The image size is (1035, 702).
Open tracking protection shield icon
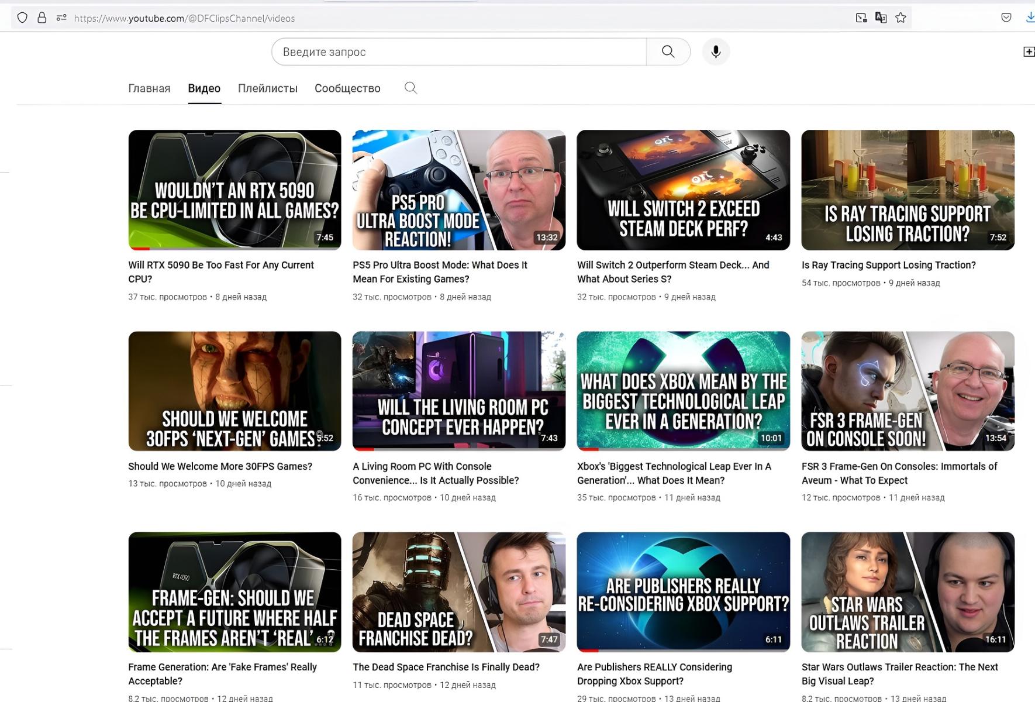coord(22,18)
